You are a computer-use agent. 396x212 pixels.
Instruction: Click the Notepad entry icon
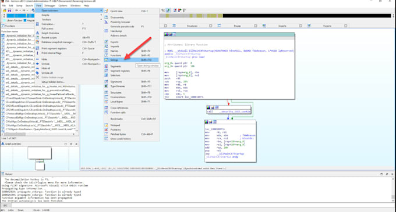[107, 125]
